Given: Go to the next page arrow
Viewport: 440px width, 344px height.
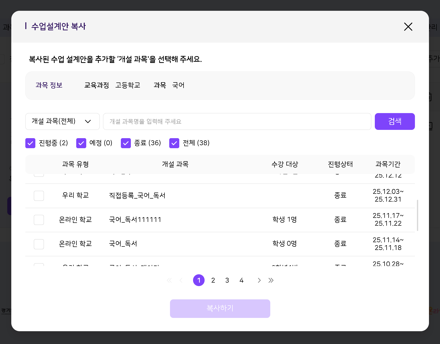Looking at the screenshot, I should pyautogui.click(x=259, y=280).
